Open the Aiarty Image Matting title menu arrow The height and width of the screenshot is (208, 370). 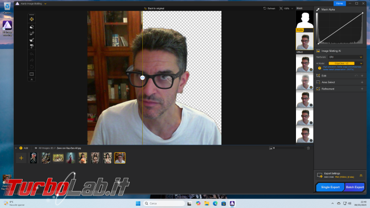coord(46,3)
